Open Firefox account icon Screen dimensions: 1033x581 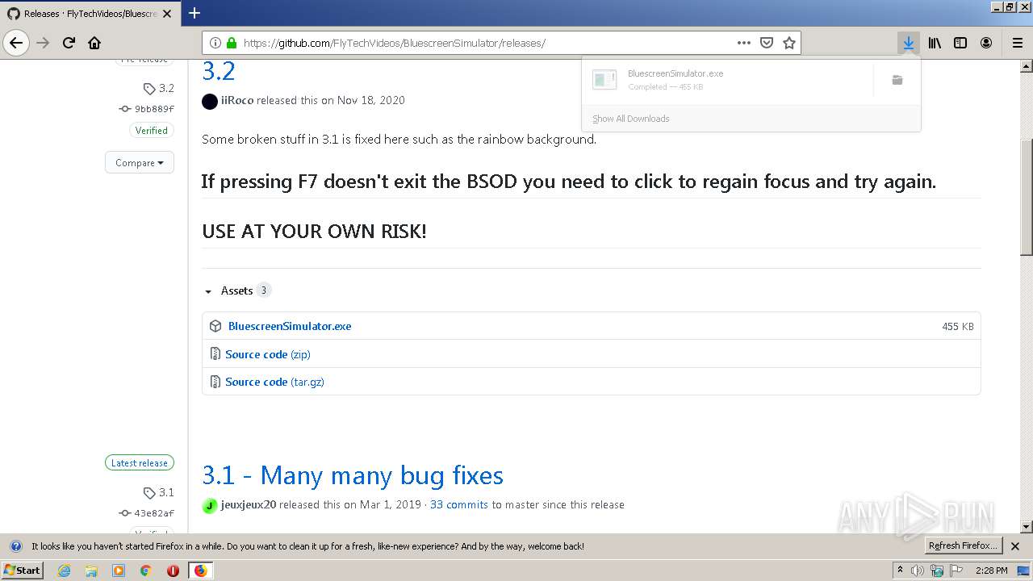pyautogui.click(x=986, y=43)
